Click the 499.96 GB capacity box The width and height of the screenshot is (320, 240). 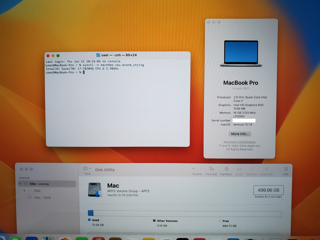(268, 190)
